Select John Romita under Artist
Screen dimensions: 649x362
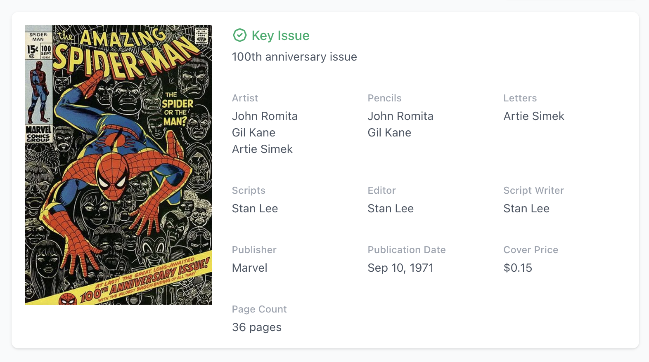265,116
